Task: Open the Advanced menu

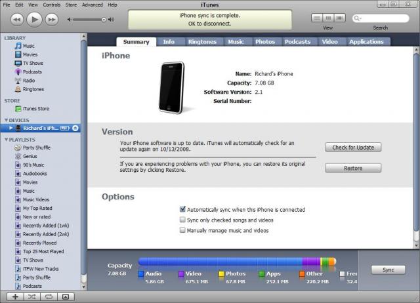Action: (x=93, y=5)
